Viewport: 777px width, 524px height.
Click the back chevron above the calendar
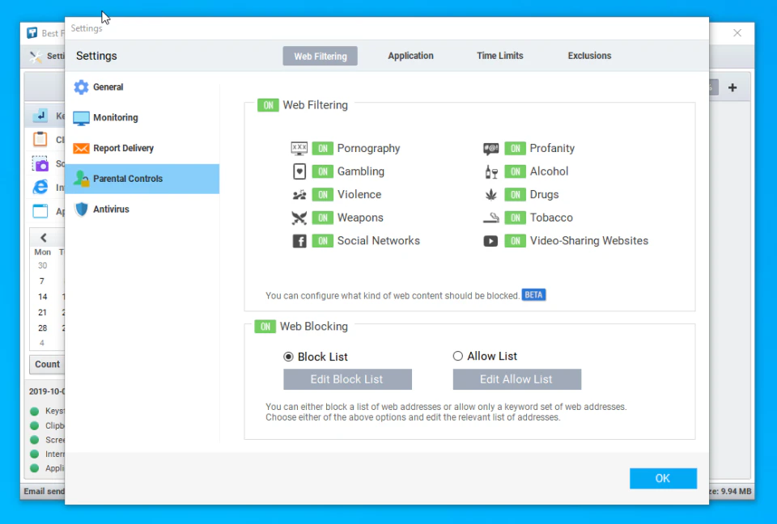(45, 236)
